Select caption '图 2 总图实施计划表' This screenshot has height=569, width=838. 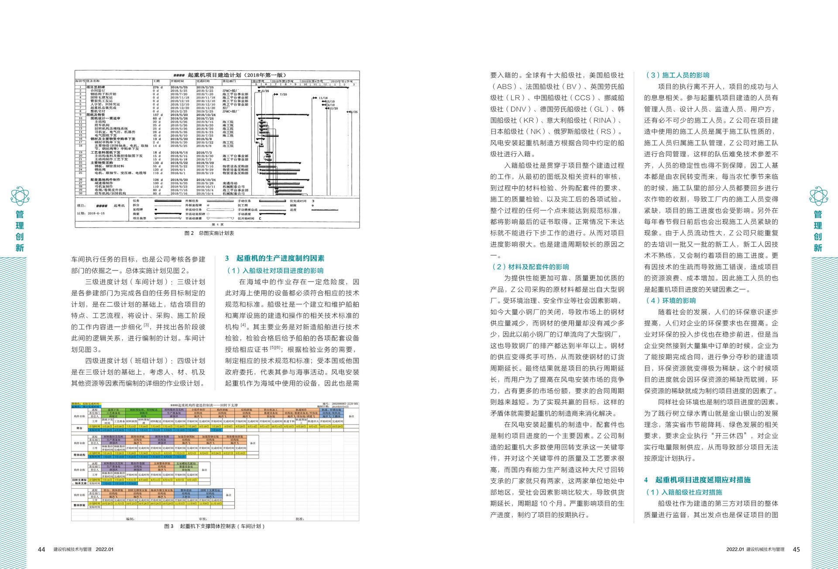[209, 233]
